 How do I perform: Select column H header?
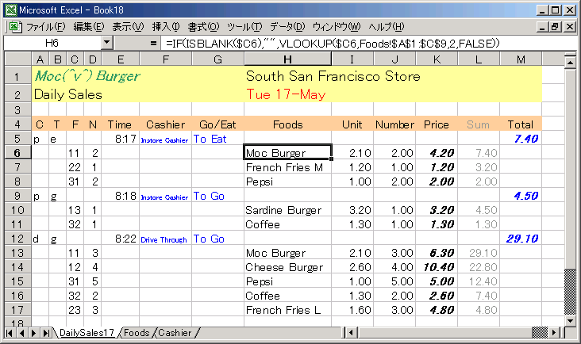[287, 59]
